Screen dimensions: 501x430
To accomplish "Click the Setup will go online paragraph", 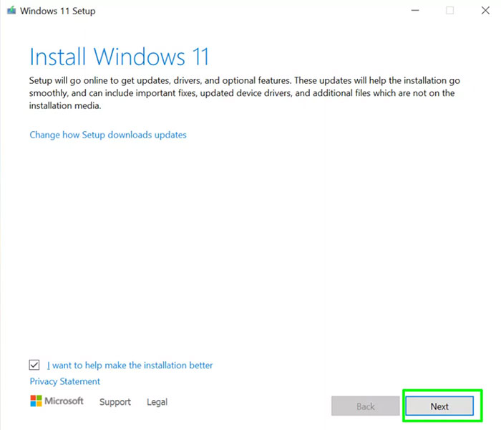I will click(x=245, y=92).
